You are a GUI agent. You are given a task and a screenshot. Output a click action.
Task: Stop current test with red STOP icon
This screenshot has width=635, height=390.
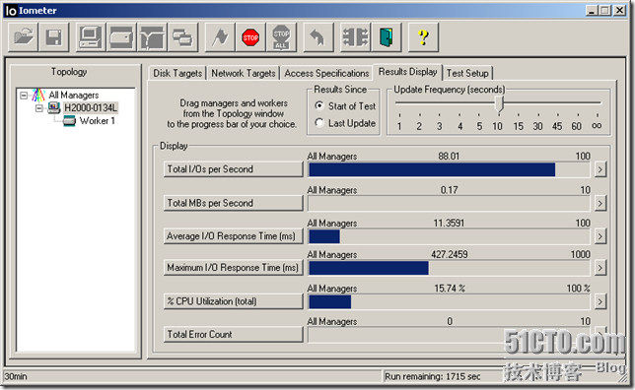[x=250, y=37]
